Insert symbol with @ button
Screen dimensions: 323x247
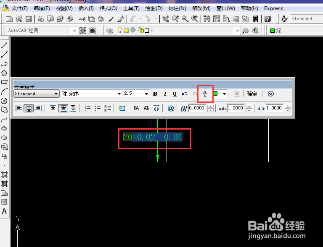pyautogui.click(x=171, y=108)
